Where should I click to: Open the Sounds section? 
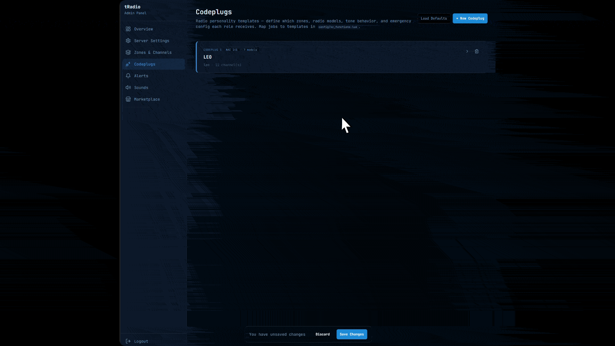pyautogui.click(x=153, y=87)
